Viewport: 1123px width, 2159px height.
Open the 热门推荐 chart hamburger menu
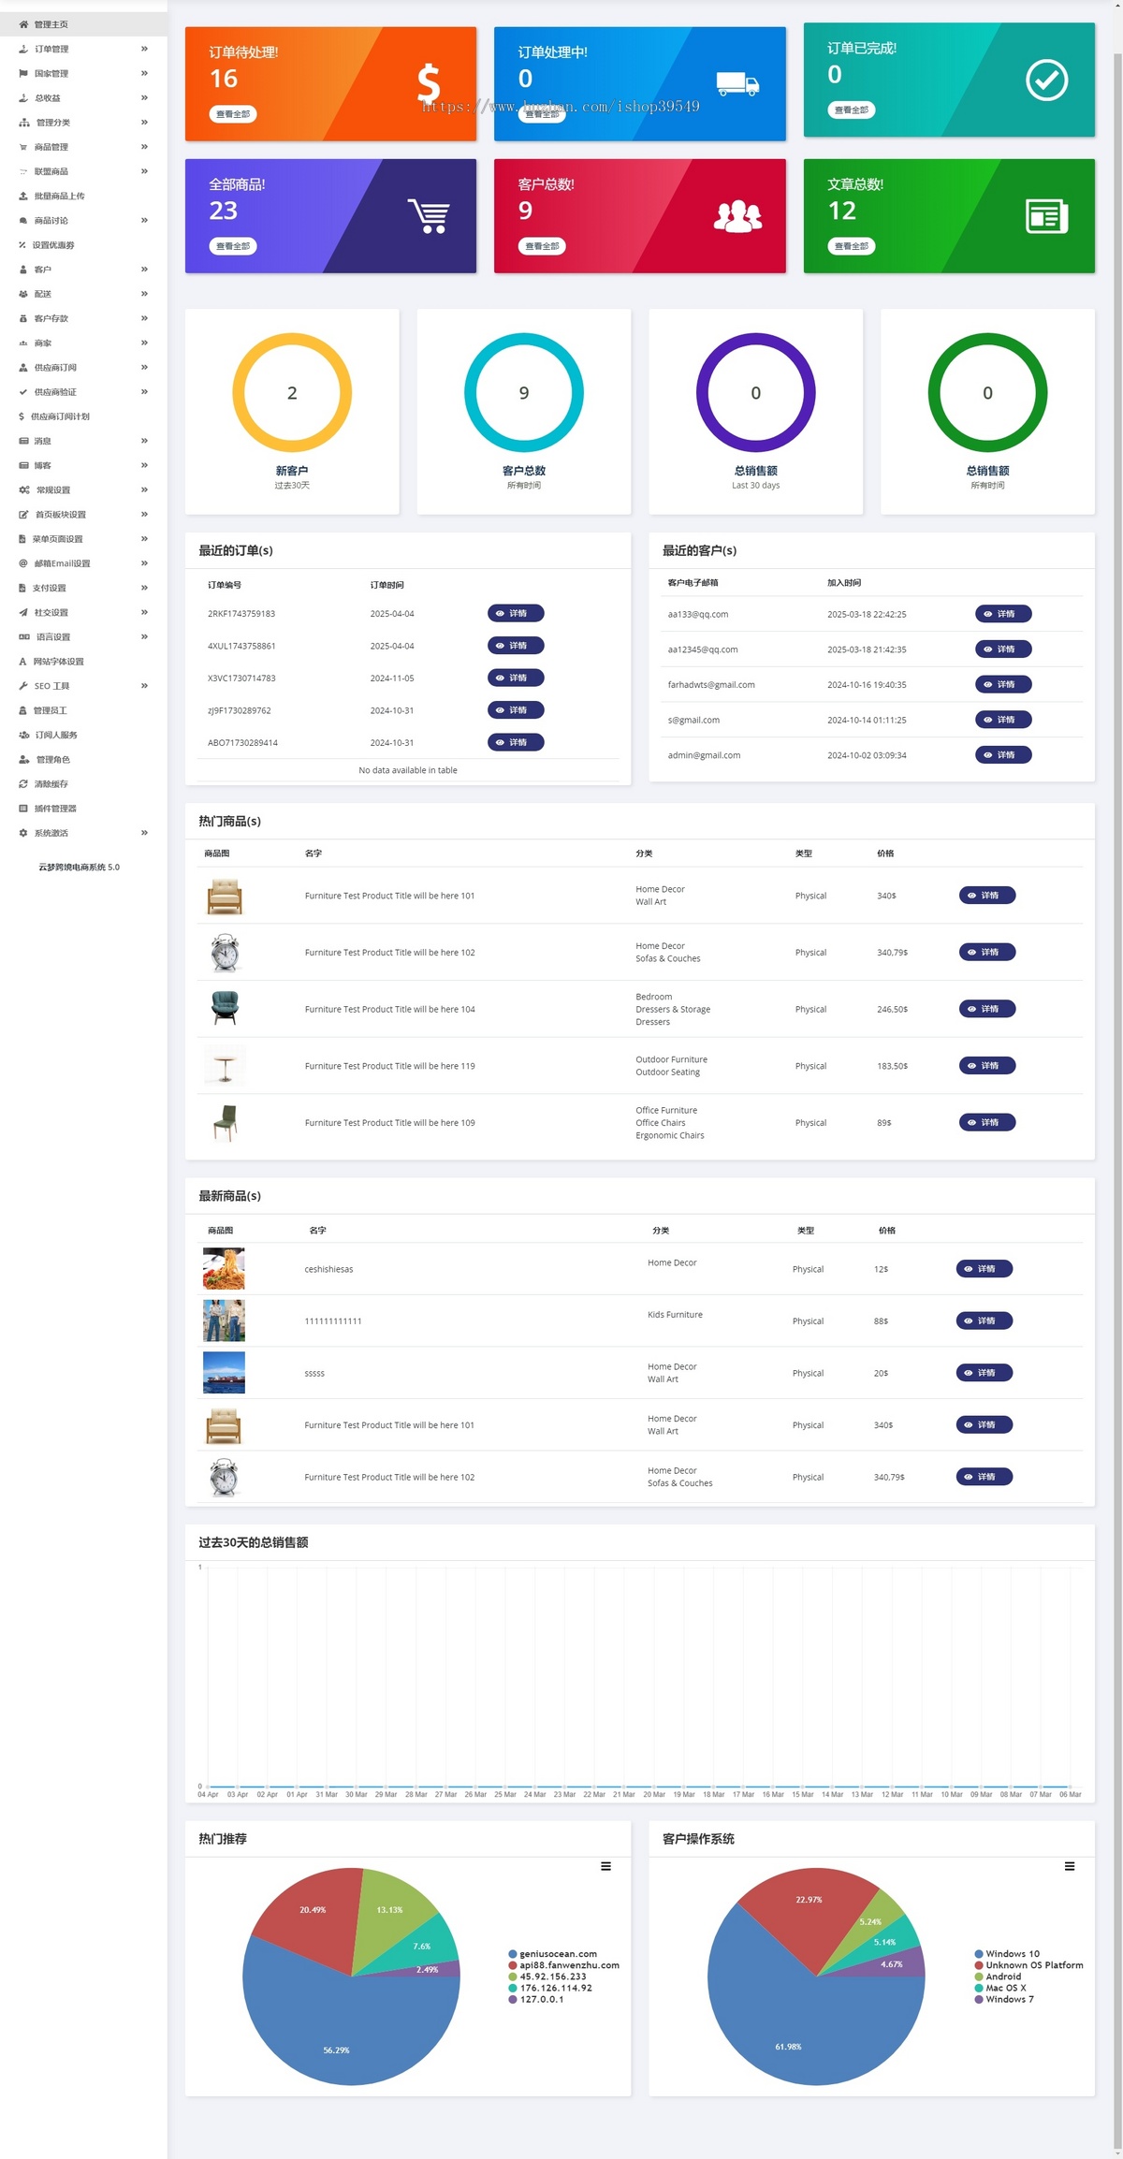(x=605, y=1866)
